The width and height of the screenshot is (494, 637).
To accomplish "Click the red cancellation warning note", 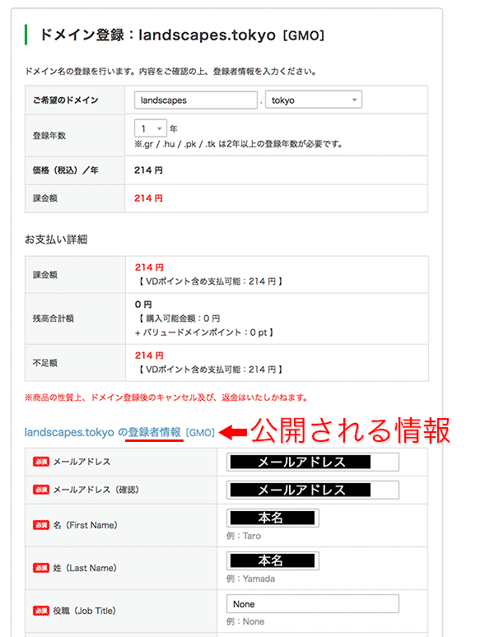I will tap(165, 398).
